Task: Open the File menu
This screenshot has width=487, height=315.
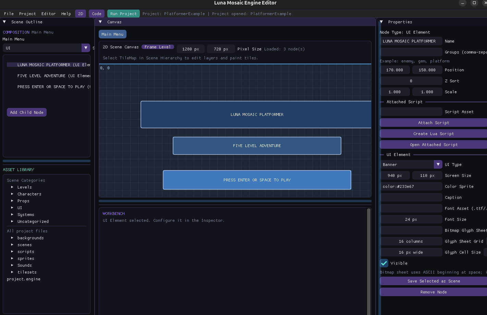Action: [9, 14]
